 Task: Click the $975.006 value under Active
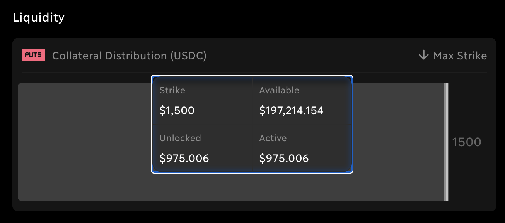click(284, 158)
